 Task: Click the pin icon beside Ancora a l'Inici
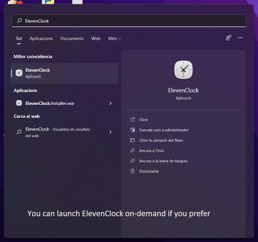coord(132,150)
